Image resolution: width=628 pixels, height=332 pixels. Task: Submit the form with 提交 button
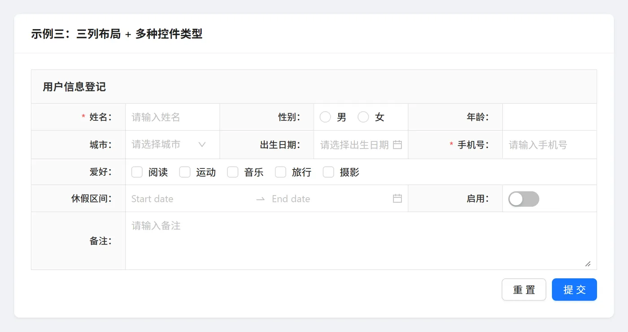[x=574, y=289]
